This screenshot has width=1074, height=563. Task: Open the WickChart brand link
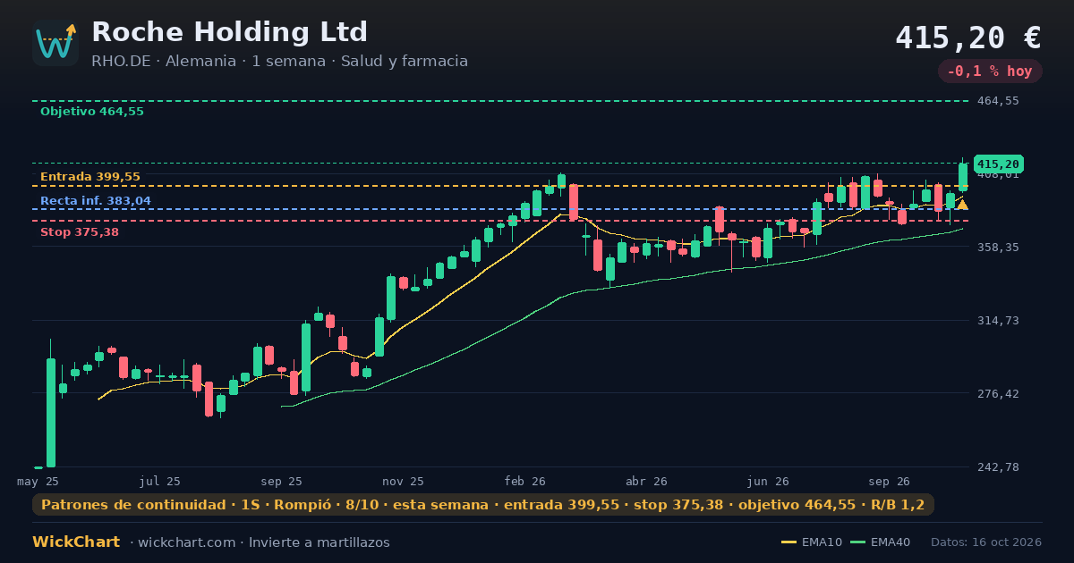[x=76, y=542]
